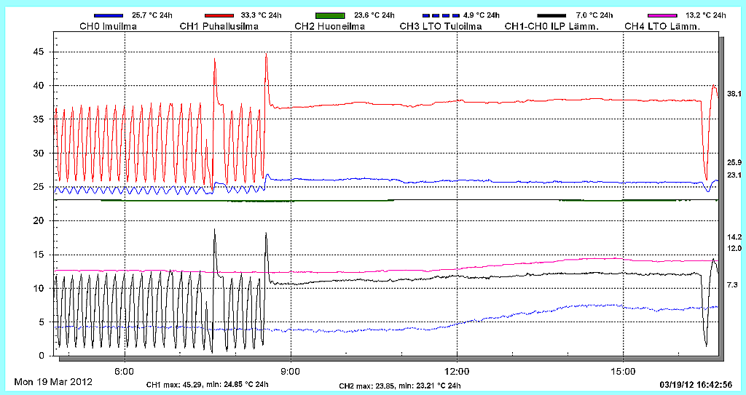The height and width of the screenshot is (395, 746).
Task: Click the 03/19/12 16:42:56 timestamp
Action: point(695,384)
